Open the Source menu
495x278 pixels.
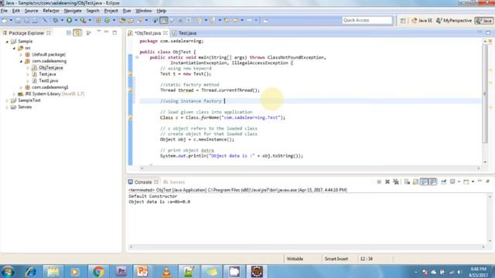31,11
